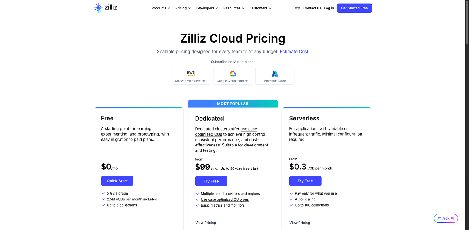Click Quick Start on the Free plan
Viewport: 469px width, 230px height.
(x=117, y=181)
